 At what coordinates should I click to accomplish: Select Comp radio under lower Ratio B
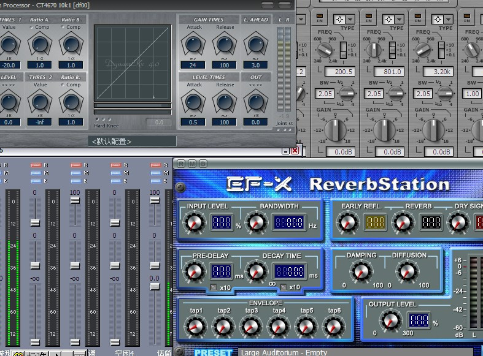click(x=63, y=85)
